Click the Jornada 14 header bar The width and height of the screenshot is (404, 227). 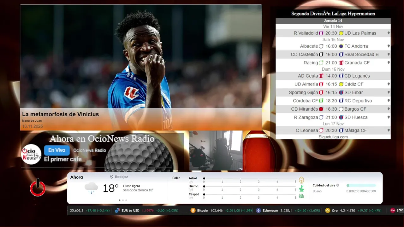333,21
